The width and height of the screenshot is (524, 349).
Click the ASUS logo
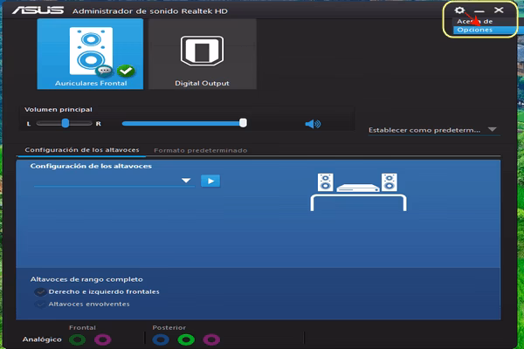(x=38, y=10)
